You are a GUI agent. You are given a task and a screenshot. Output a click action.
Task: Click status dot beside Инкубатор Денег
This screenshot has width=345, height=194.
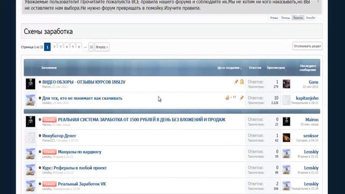coord(40,135)
